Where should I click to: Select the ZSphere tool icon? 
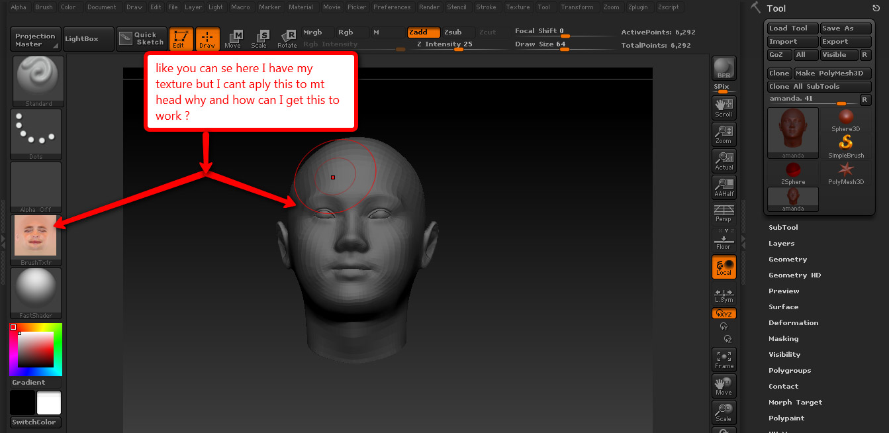coord(793,173)
